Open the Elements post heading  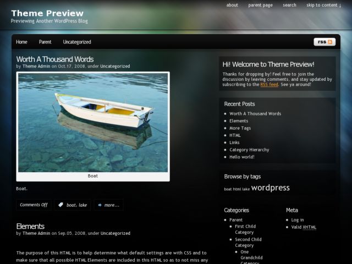click(x=30, y=226)
